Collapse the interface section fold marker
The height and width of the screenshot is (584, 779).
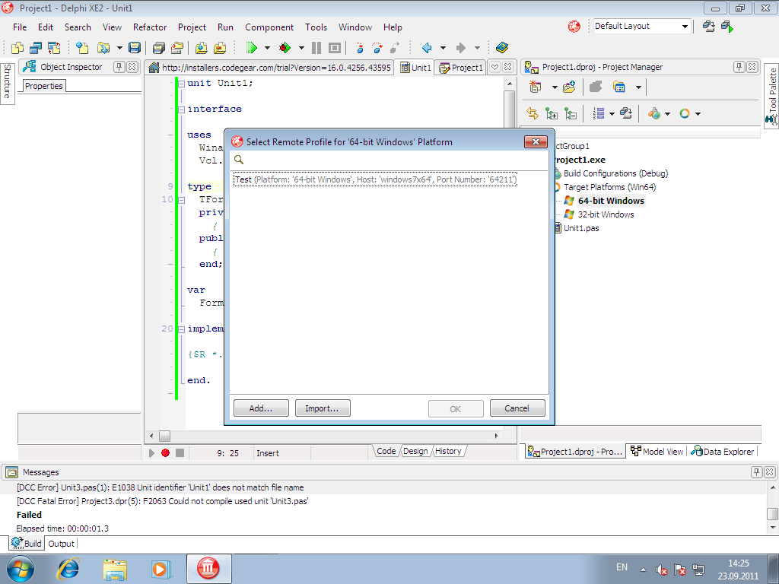[181, 109]
